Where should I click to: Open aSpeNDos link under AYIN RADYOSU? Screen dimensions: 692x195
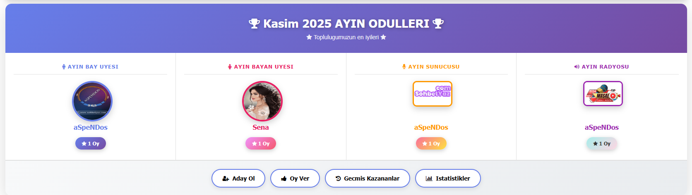(601, 127)
